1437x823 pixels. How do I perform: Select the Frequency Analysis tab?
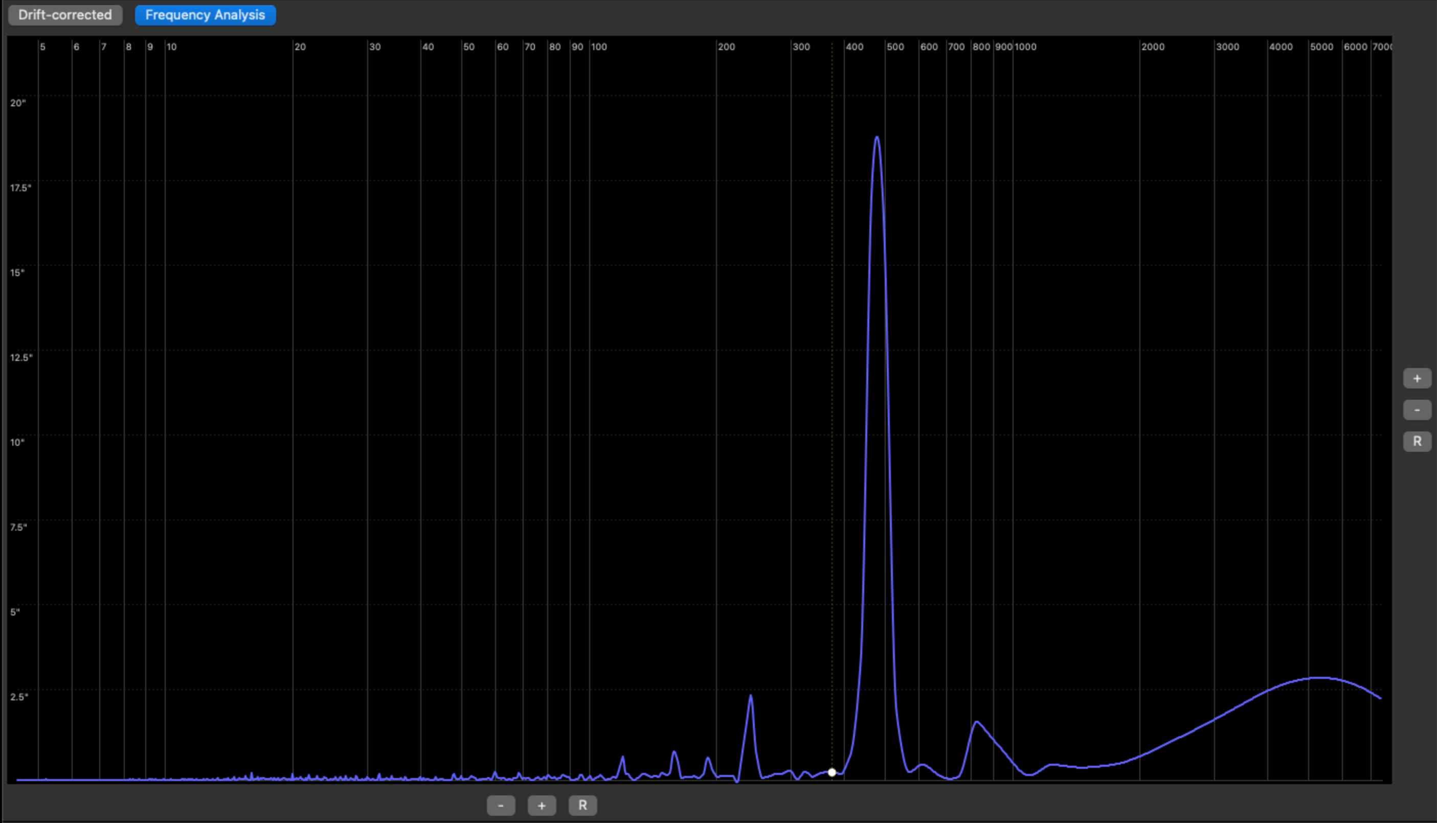[x=205, y=15]
